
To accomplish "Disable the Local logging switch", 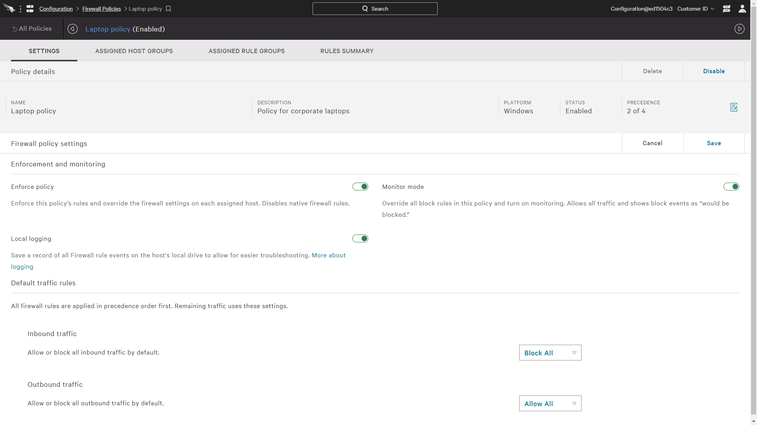I will (x=360, y=238).
